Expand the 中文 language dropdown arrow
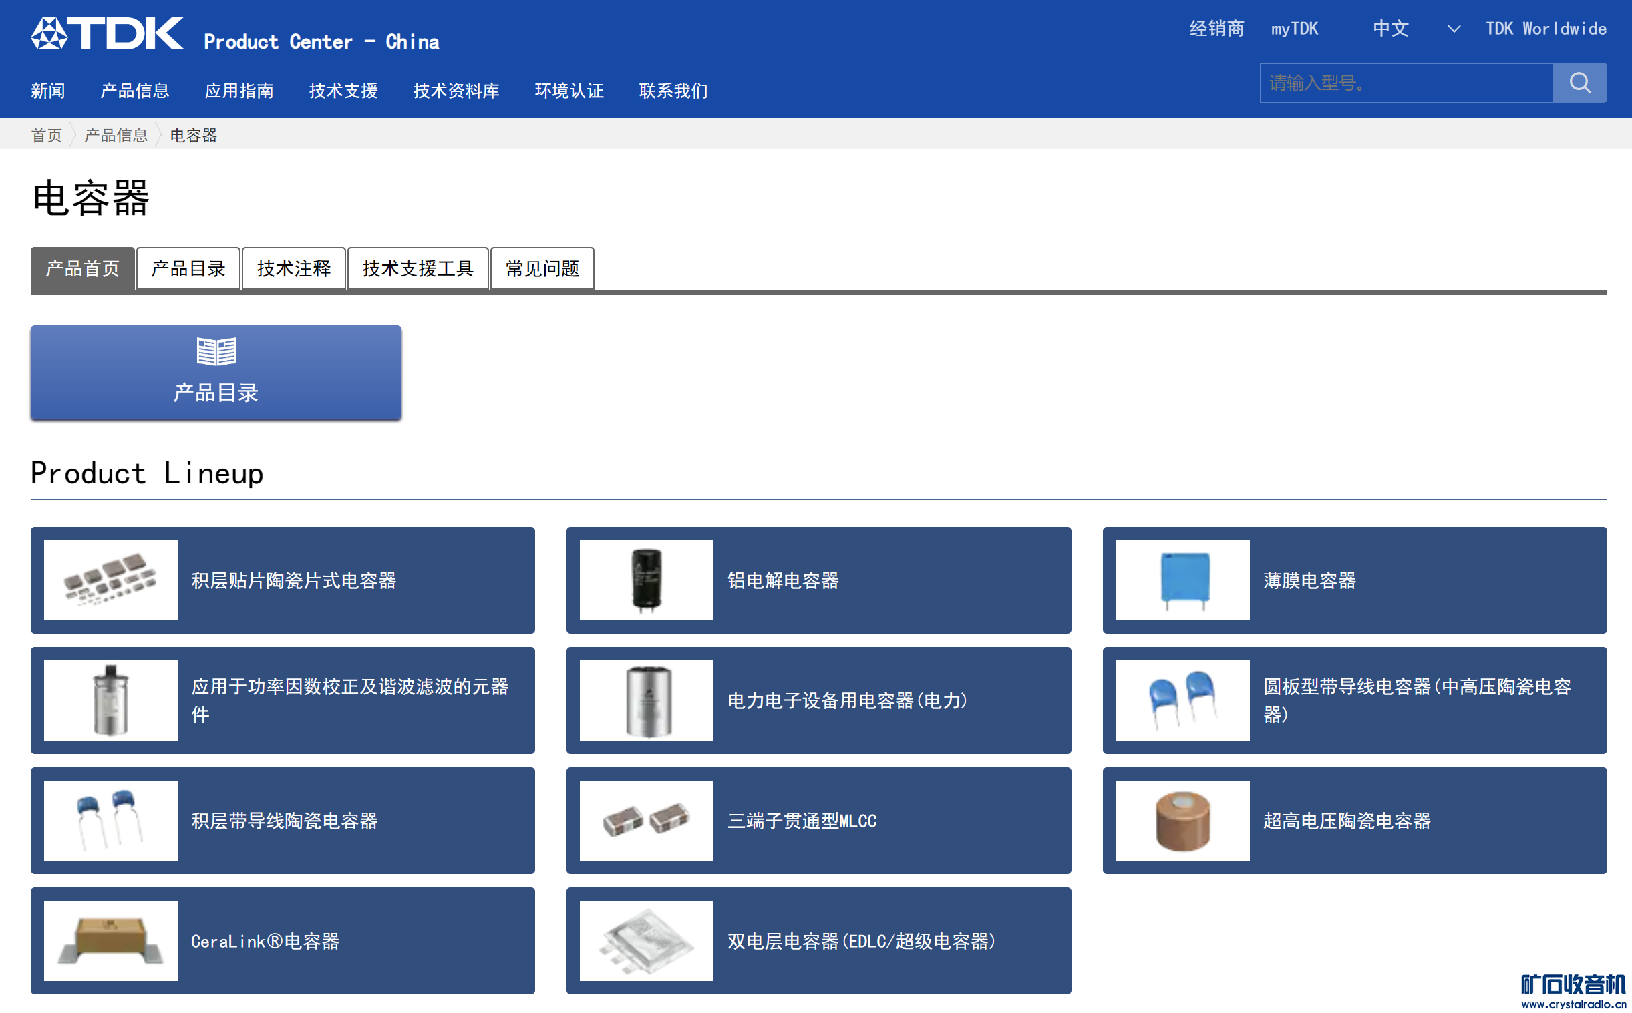Image resolution: width=1632 pixels, height=1013 pixels. click(1453, 29)
